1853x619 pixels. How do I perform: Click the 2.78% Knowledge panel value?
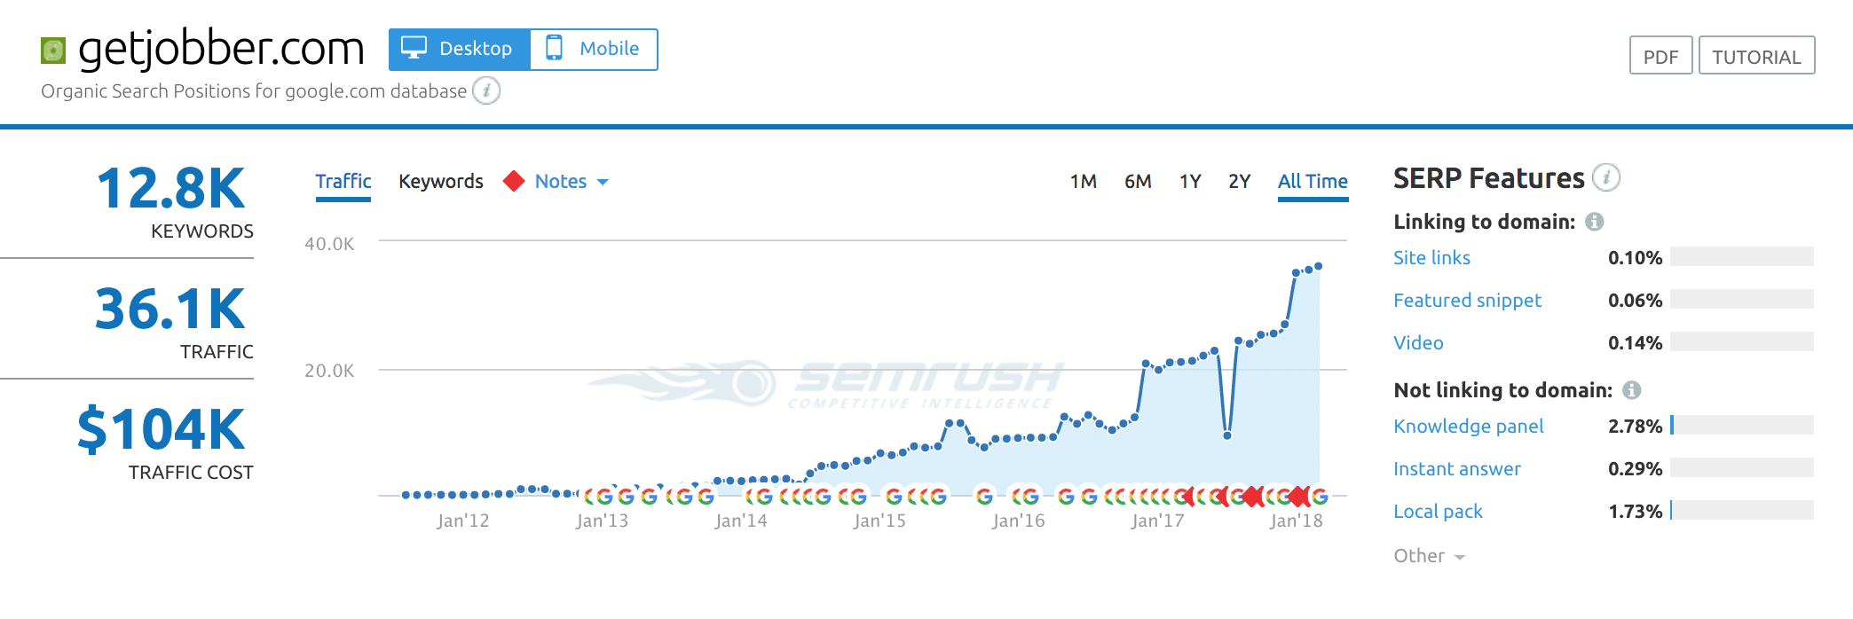(x=1635, y=426)
